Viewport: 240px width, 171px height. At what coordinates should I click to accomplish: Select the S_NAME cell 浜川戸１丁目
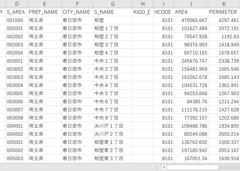[113, 126]
